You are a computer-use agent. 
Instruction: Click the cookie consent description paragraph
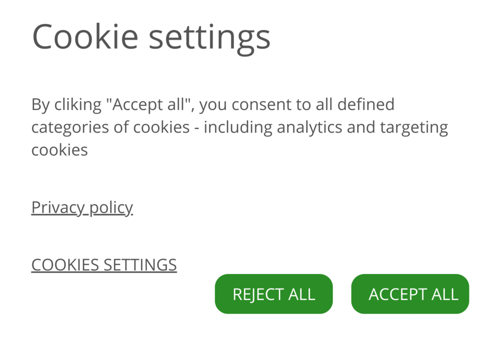pyautogui.click(x=239, y=127)
